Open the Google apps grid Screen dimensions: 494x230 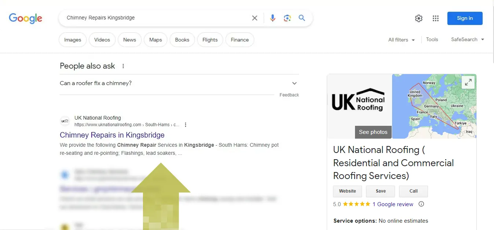436,18
